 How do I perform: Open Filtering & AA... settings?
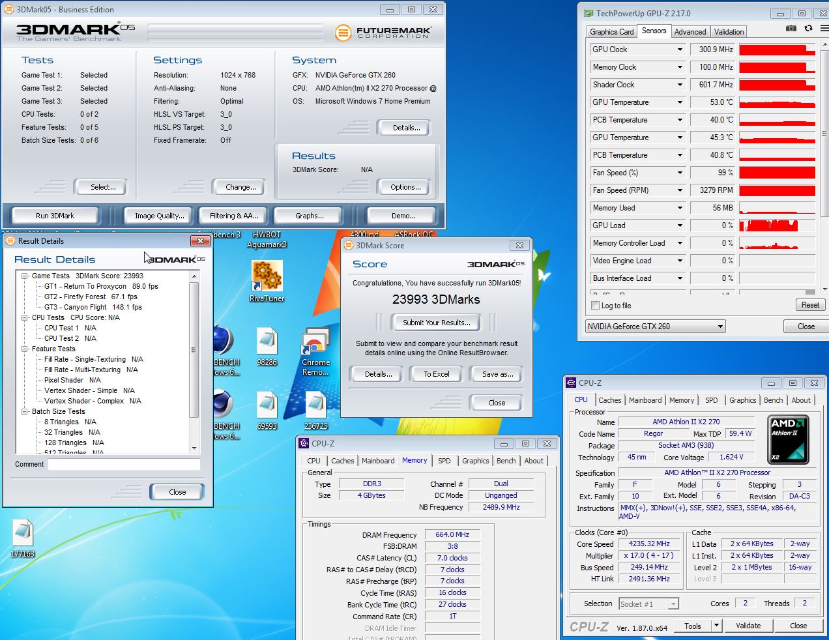coord(234,216)
